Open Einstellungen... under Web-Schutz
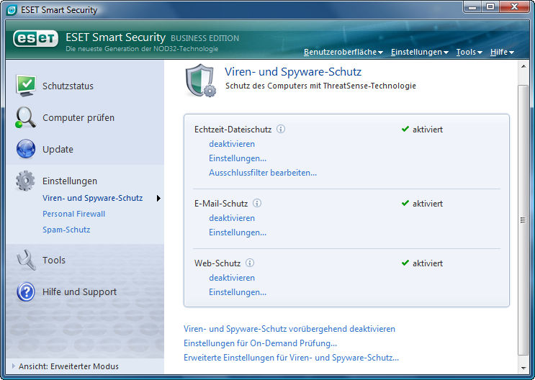 coord(238,292)
